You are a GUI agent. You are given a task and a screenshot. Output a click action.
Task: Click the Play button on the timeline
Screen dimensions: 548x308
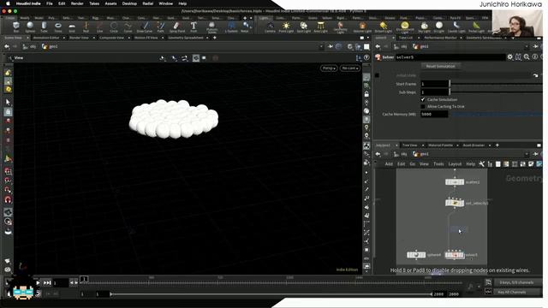click(x=38, y=283)
